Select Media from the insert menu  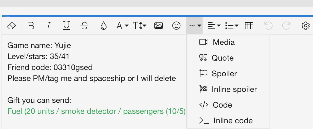(224, 42)
